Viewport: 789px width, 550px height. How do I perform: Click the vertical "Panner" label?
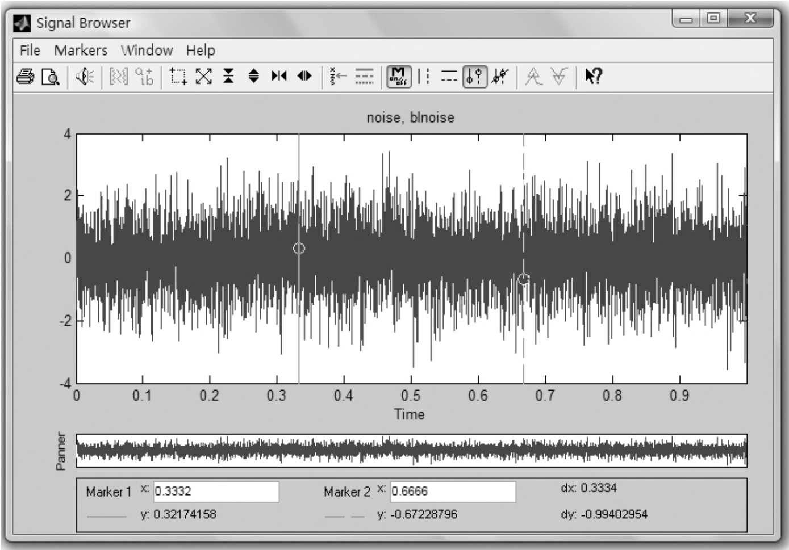pyautogui.click(x=61, y=451)
